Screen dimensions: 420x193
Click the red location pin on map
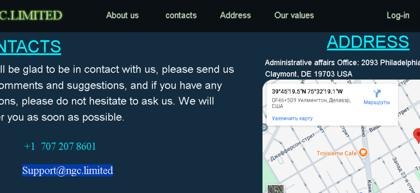point(417,136)
